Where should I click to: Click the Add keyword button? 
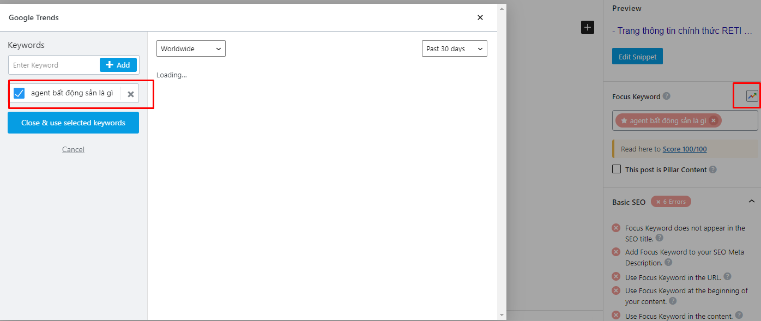(x=118, y=65)
